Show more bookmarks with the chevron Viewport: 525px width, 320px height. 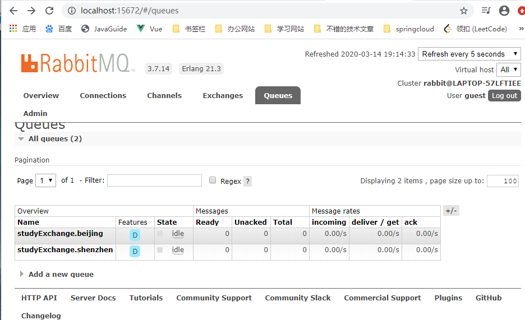pos(521,29)
